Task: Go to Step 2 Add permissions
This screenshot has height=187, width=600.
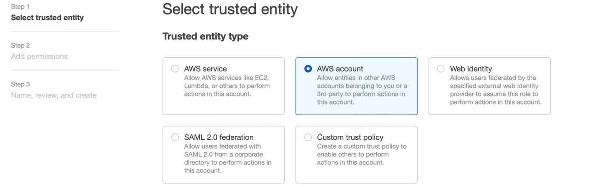Action: [39, 56]
